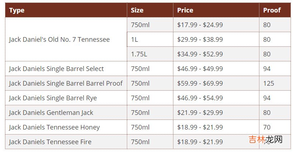Click Jack Daniels Tennessee Fire entry
The height and width of the screenshot is (152, 297).
50,142
